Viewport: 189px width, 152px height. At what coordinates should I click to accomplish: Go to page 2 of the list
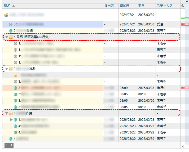point(11,145)
